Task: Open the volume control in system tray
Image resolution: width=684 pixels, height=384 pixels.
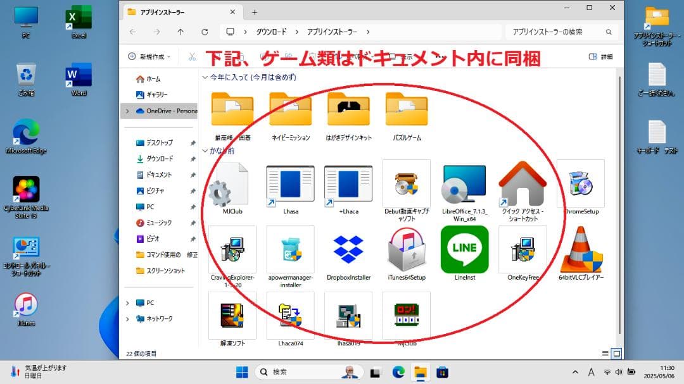Action: click(619, 372)
